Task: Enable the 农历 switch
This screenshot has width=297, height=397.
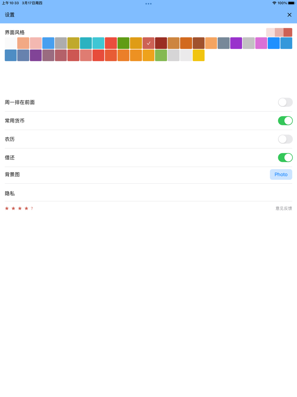Action: pyautogui.click(x=285, y=139)
